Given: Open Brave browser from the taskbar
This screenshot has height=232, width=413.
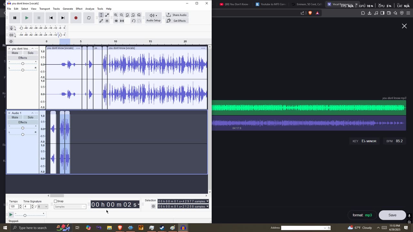Looking at the screenshot, I should click(120, 228).
